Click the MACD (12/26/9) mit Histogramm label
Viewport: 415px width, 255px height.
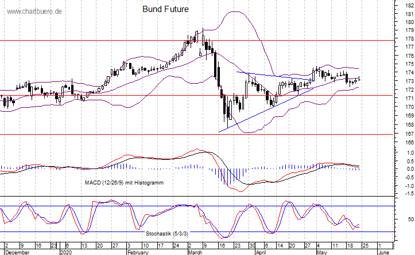[x=124, y=183]
